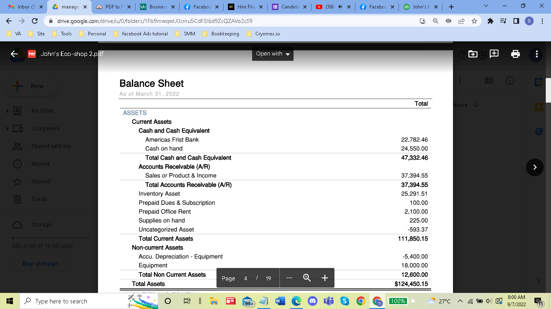551x309 pixels.
Task: Print the John's Eco-shop 2 PDF
Action: click(516, 54)
